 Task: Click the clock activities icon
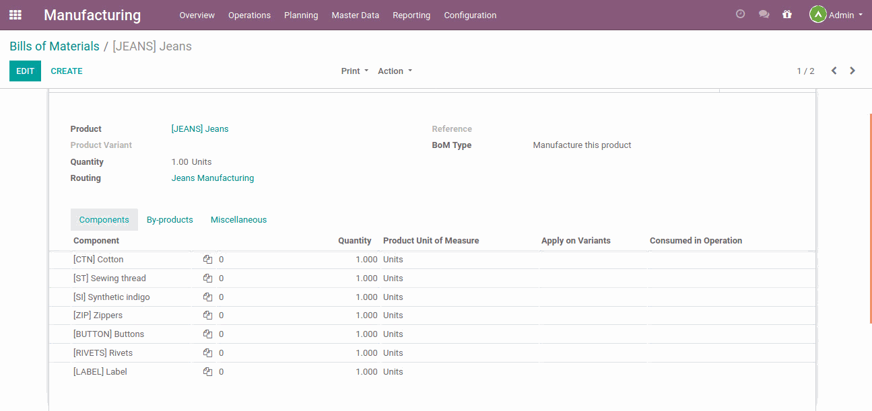(x=740, y=14)
